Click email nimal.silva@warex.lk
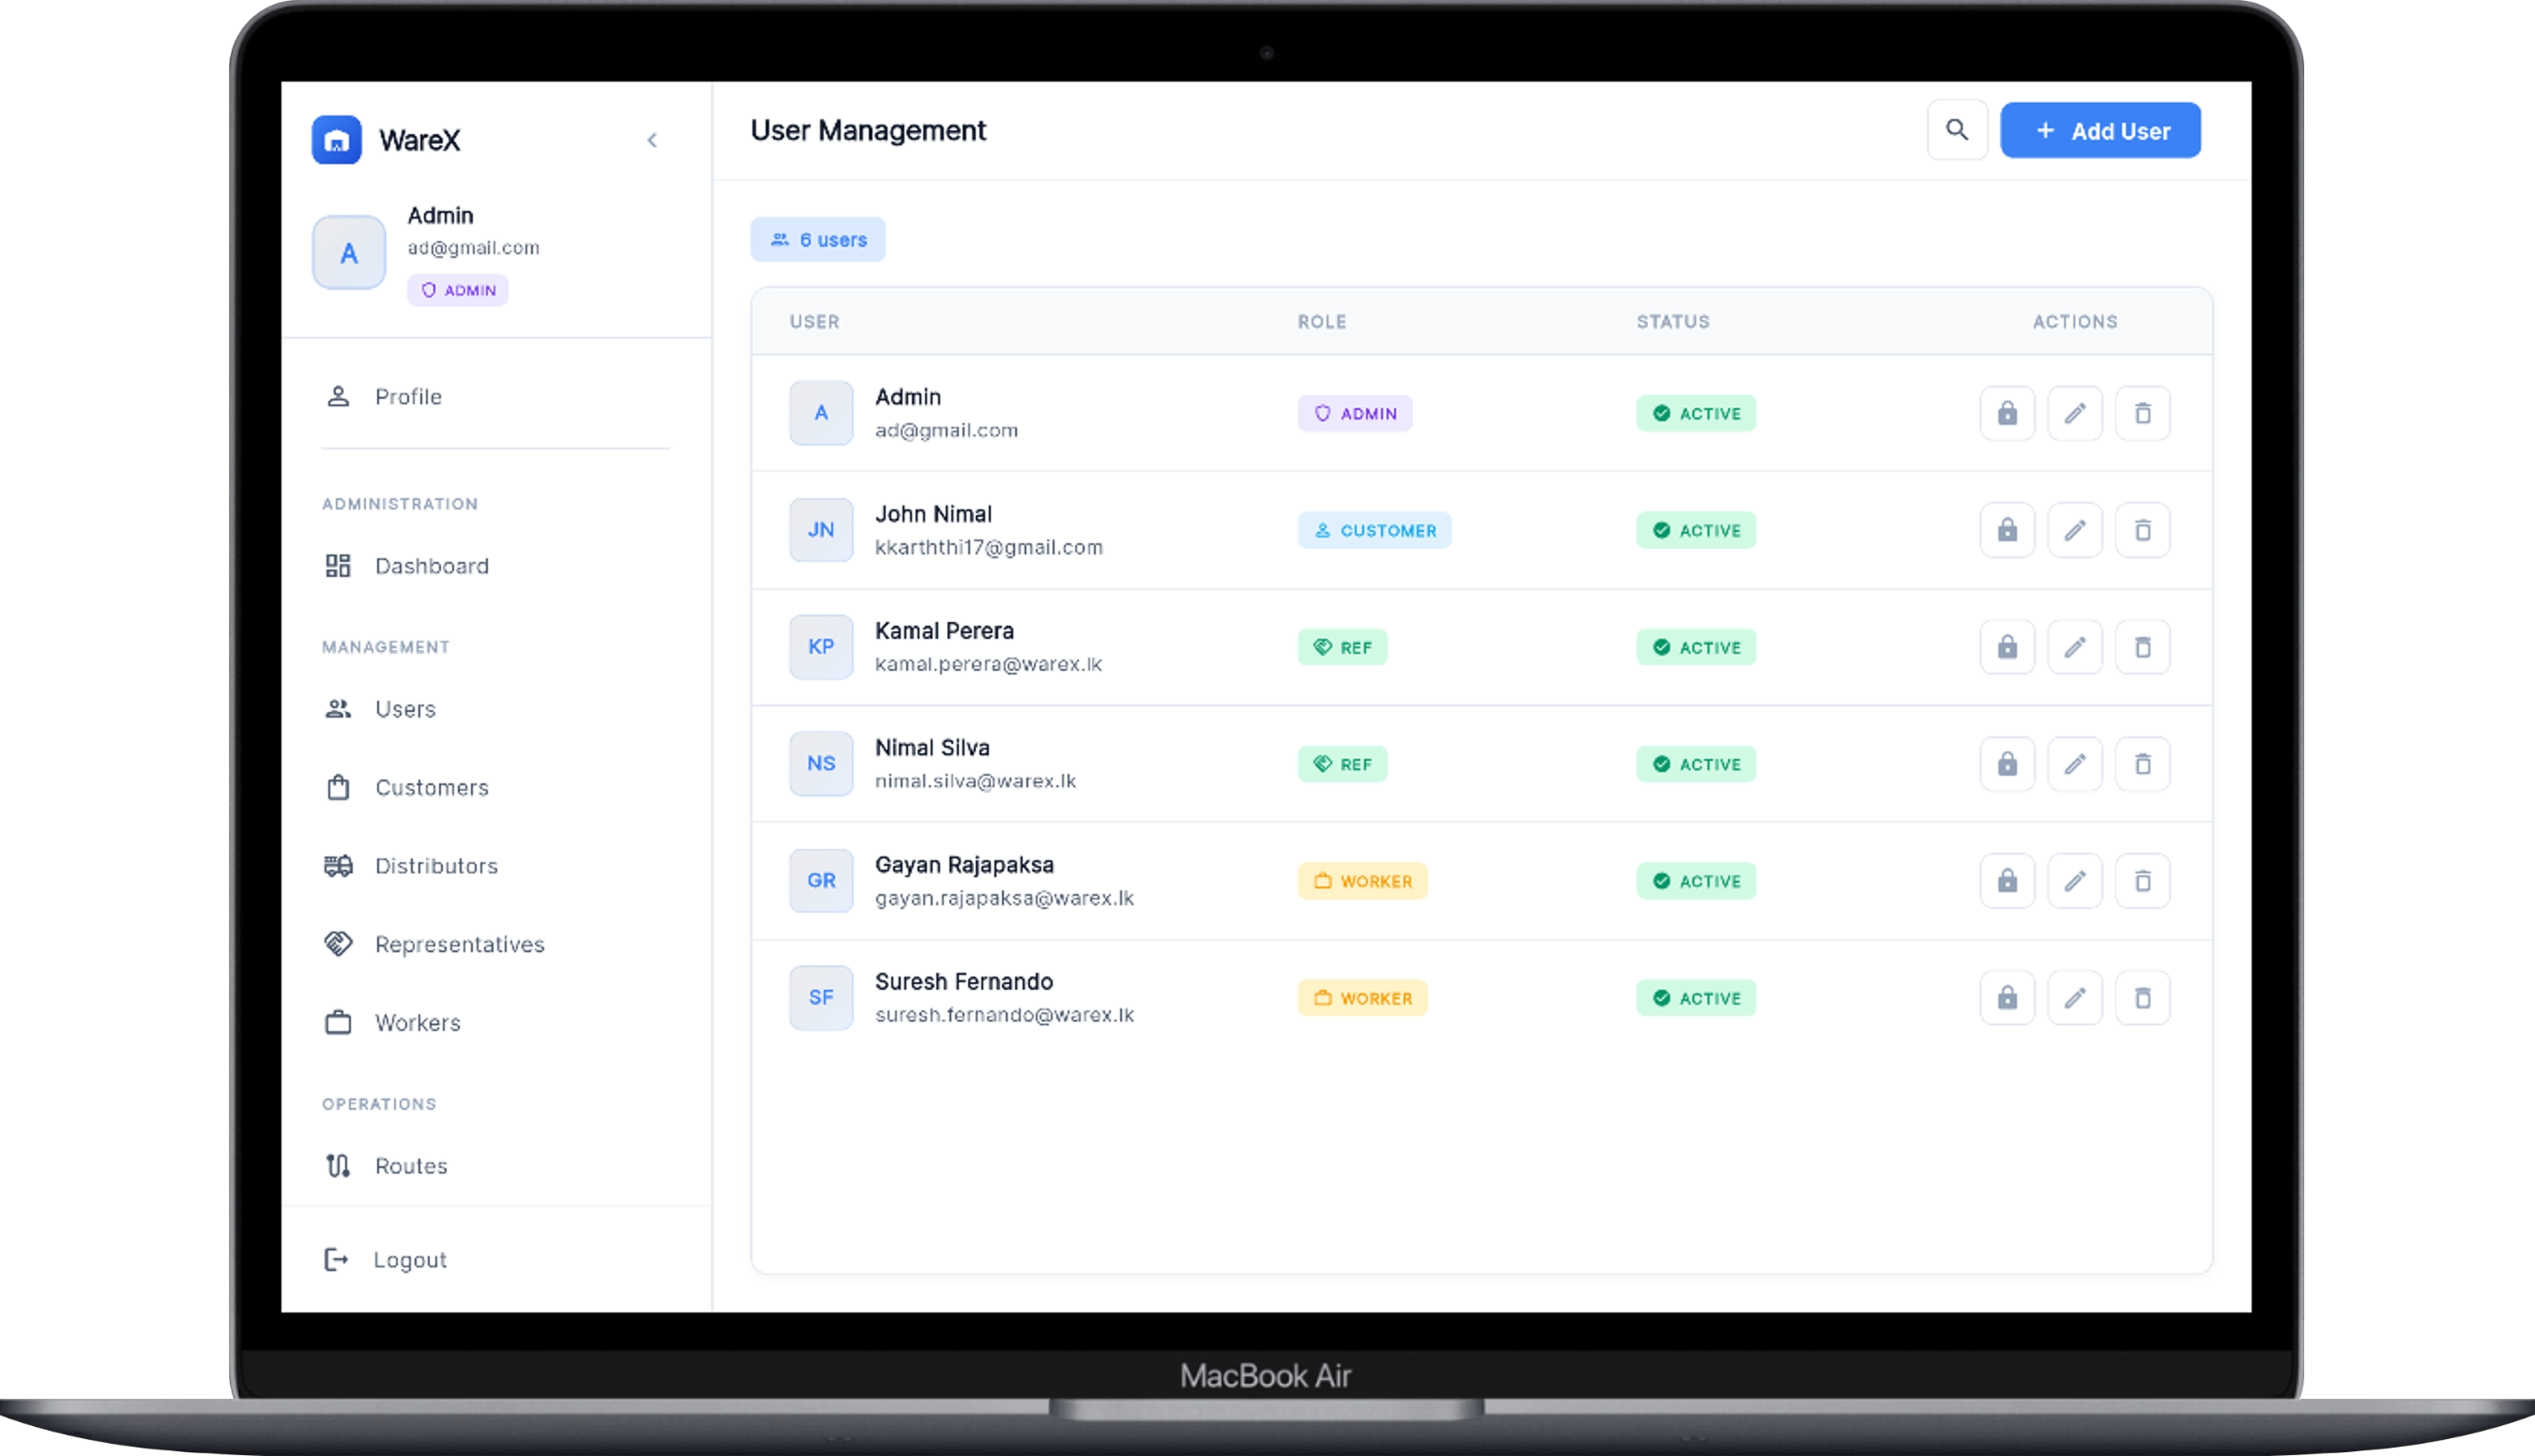 tap(975, 782)
